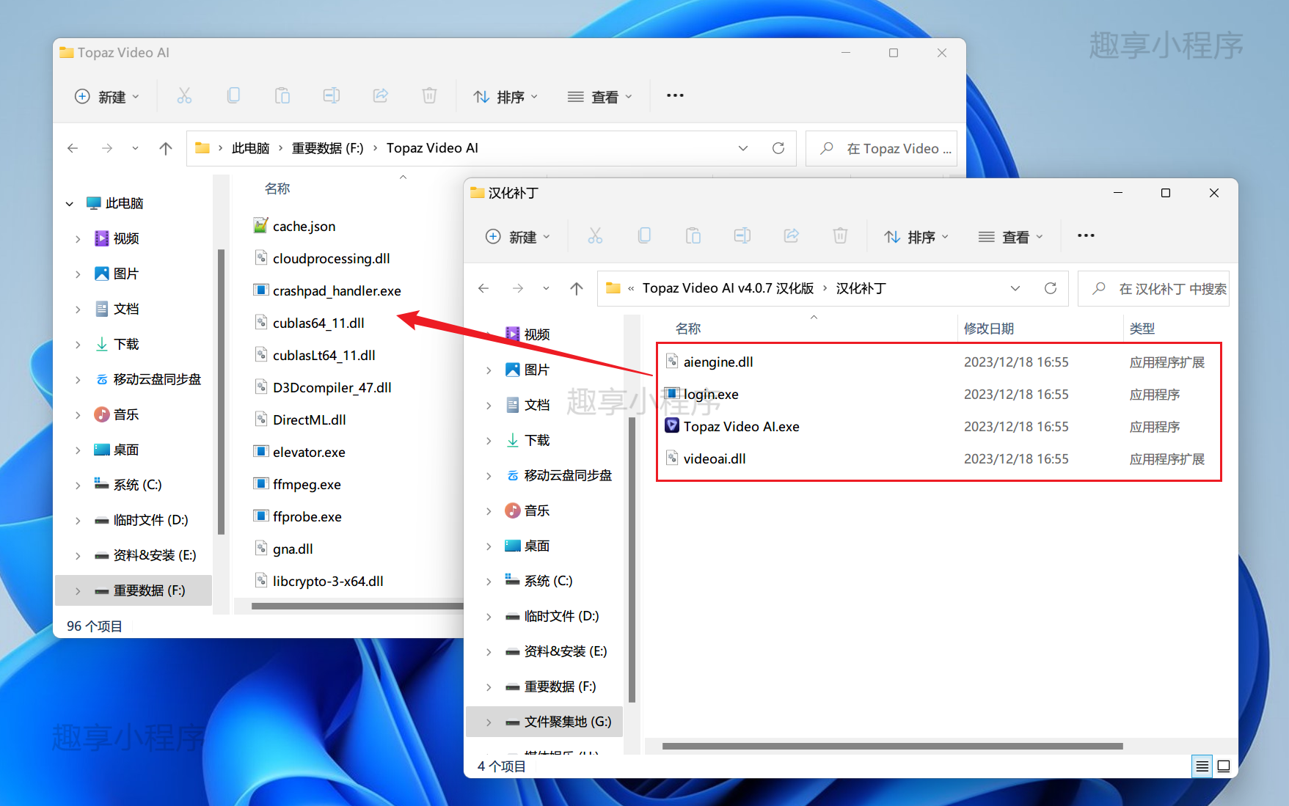Click Paste icon in 汉化补丁 window toolbar

coord(693,236)
